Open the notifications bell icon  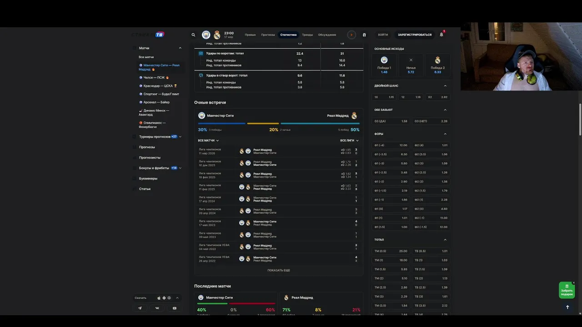[442, 35]
